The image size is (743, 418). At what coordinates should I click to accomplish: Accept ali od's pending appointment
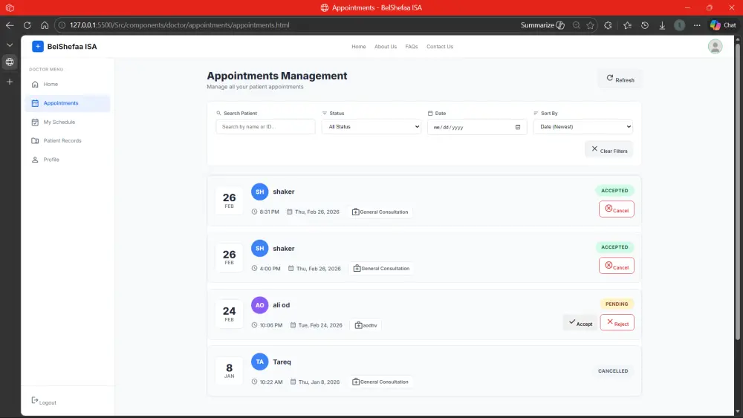coord(580,323)
